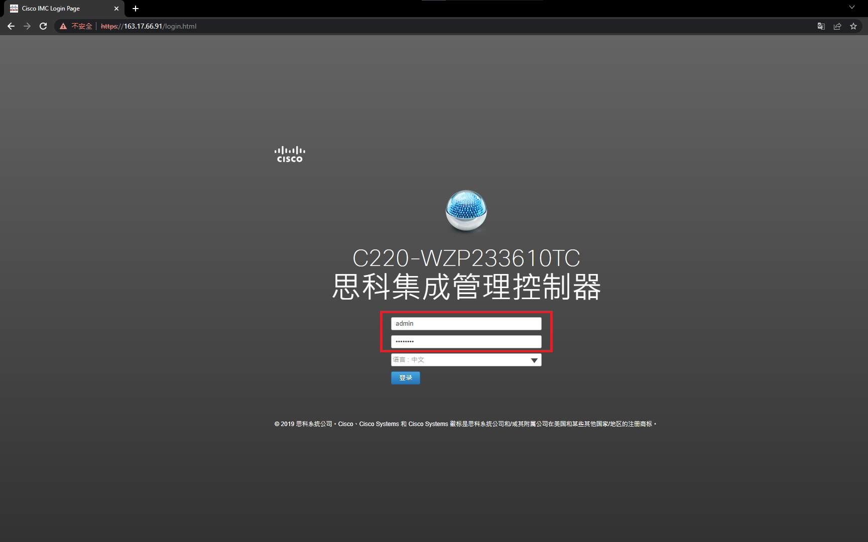Click the Cisco logo
Image resolution: width=868 pixels, height=542 pixels.
pos(290,154)
